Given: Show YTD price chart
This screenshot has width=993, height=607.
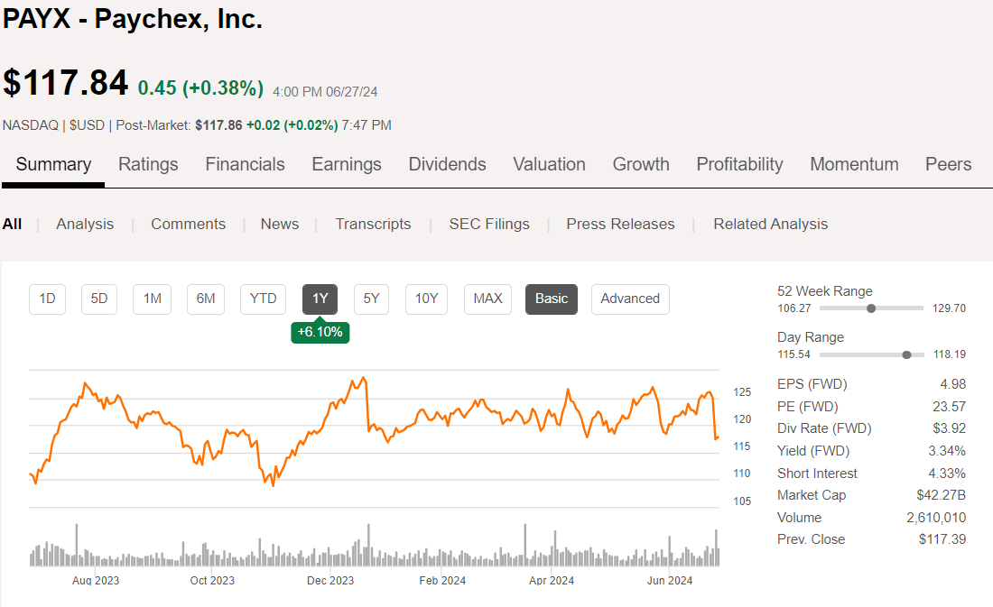Looking at the screenshot, I should [263, 299].
